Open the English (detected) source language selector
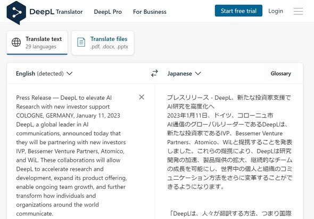 coord(44,73)
